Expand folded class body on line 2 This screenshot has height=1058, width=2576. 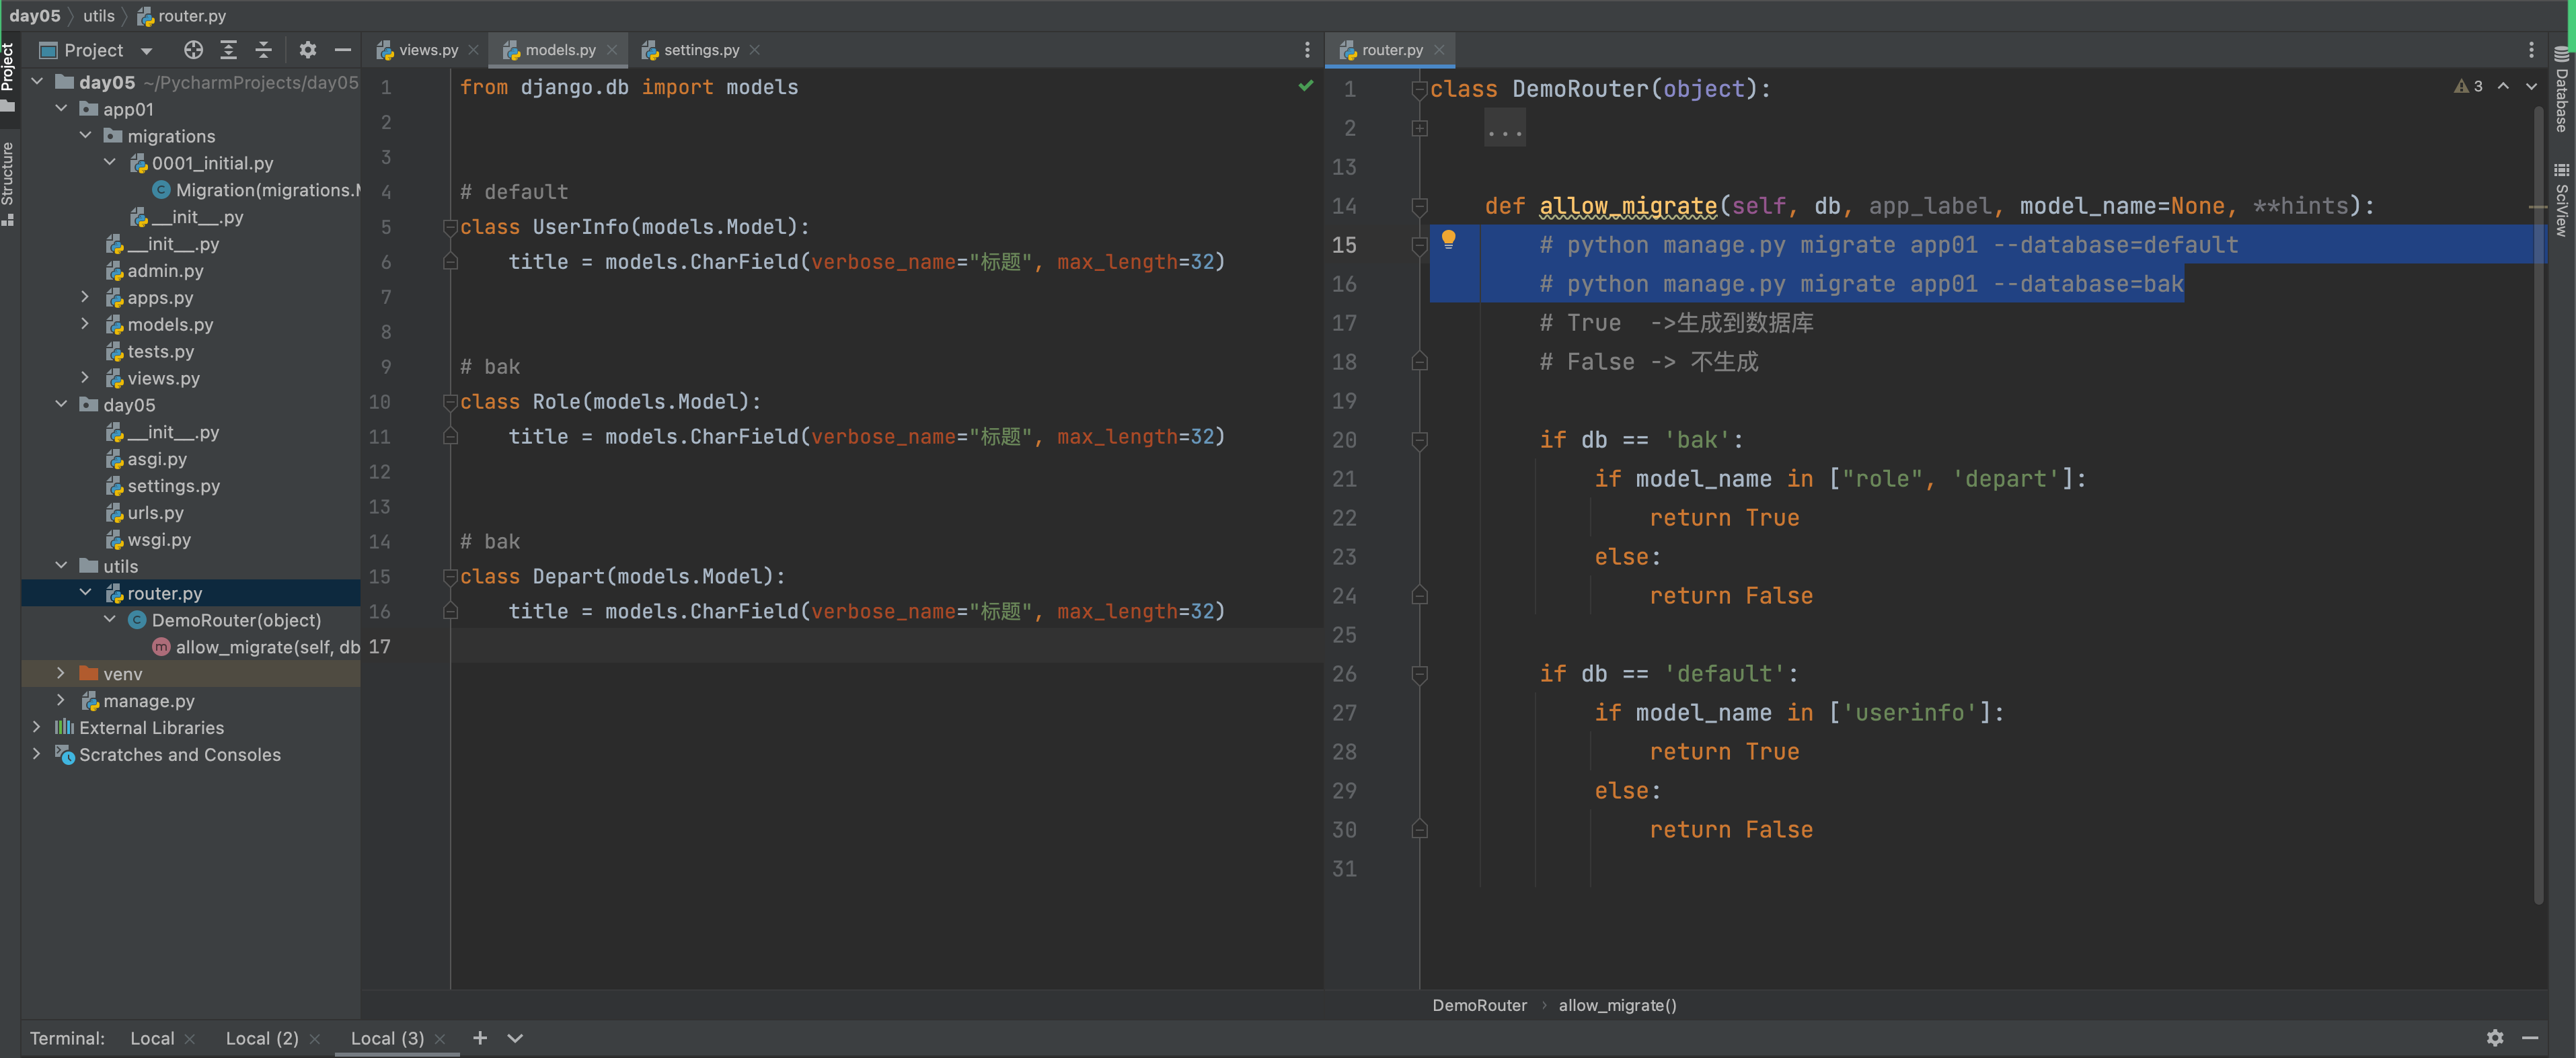click(1419, 128)
